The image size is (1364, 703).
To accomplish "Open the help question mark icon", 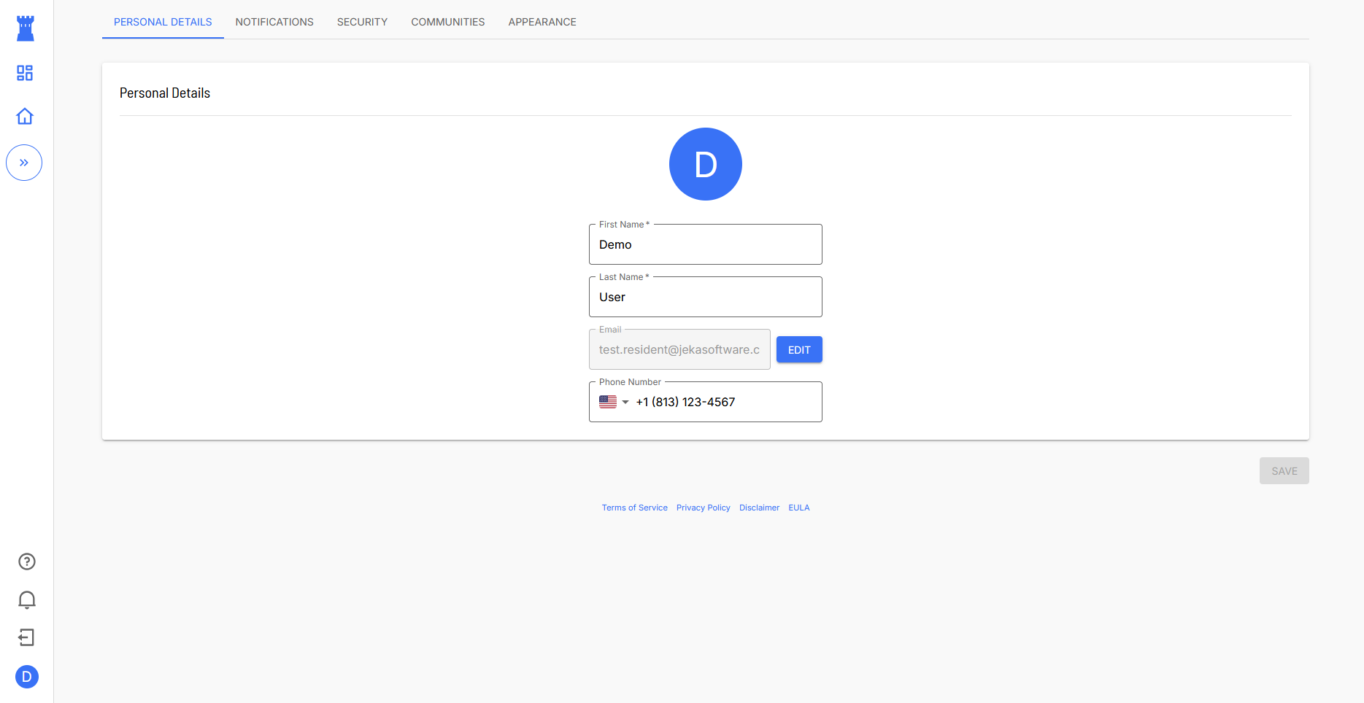I will coord(27,562).
